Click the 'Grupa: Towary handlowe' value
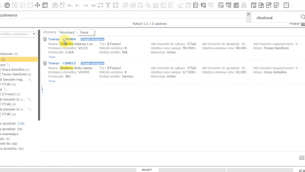Viewport: 305px width, 172px height. (276, 48)
